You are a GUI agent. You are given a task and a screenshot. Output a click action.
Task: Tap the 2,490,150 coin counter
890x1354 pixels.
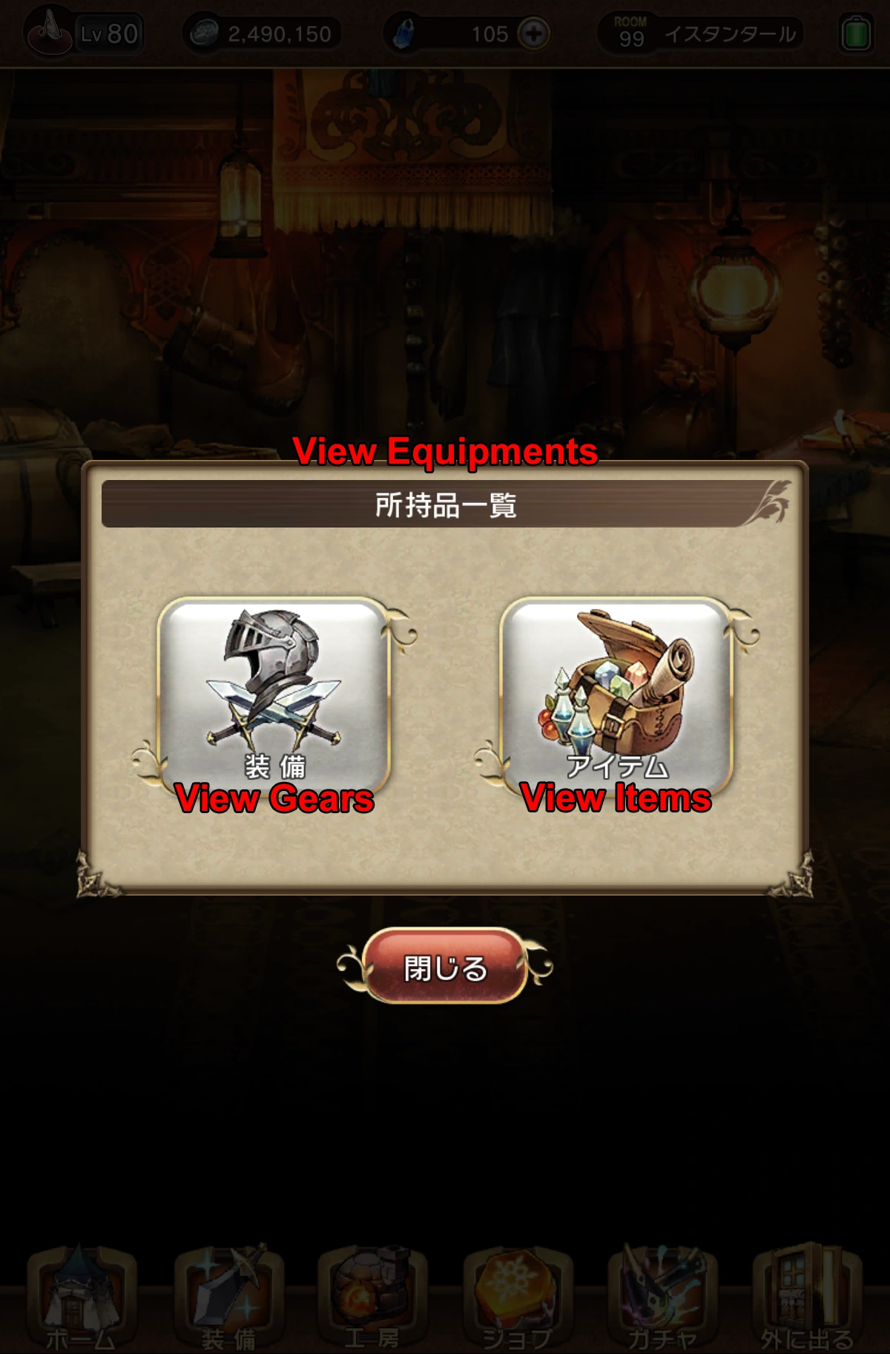(x=279, y=34)
